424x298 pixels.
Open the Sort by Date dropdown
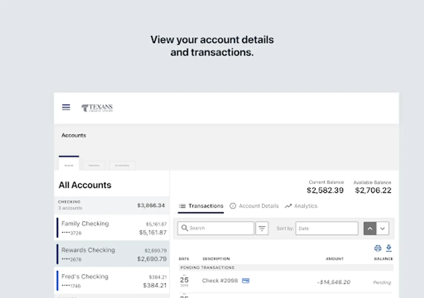pyautogui.click(x=327, y=228)
